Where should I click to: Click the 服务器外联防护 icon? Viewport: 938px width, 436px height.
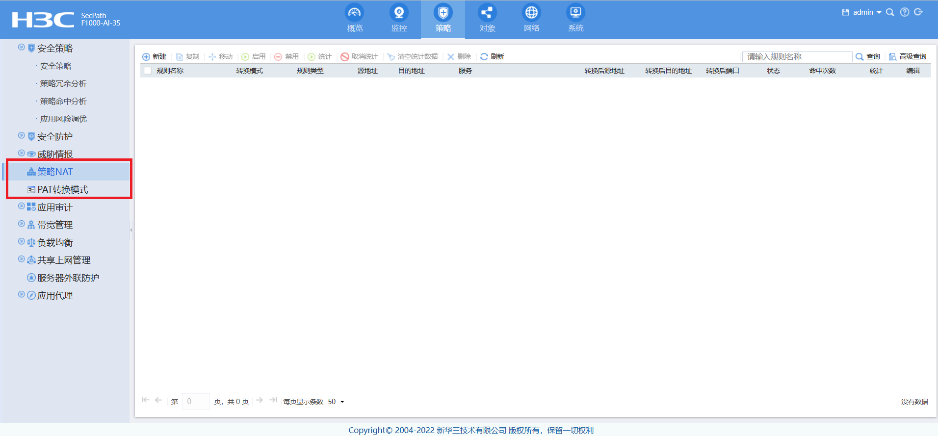tap(31, 278)
